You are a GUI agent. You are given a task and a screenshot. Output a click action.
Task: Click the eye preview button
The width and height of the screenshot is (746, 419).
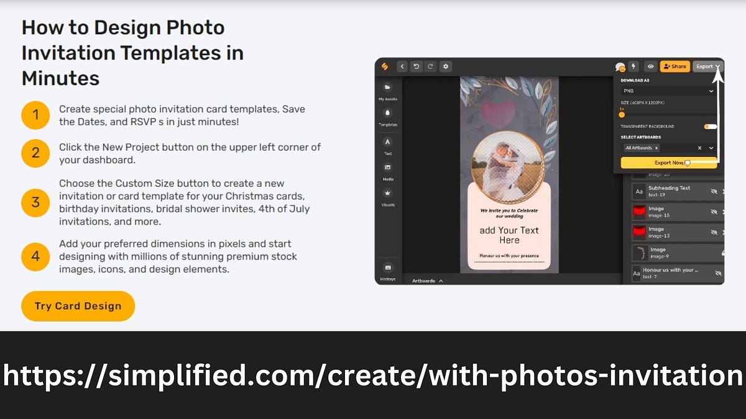[x=651, y=66]
